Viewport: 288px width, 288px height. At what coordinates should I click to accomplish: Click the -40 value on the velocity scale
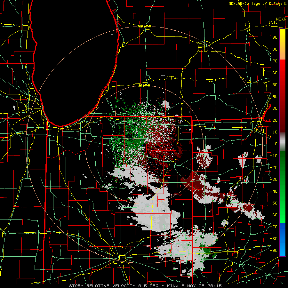point(274,191)
